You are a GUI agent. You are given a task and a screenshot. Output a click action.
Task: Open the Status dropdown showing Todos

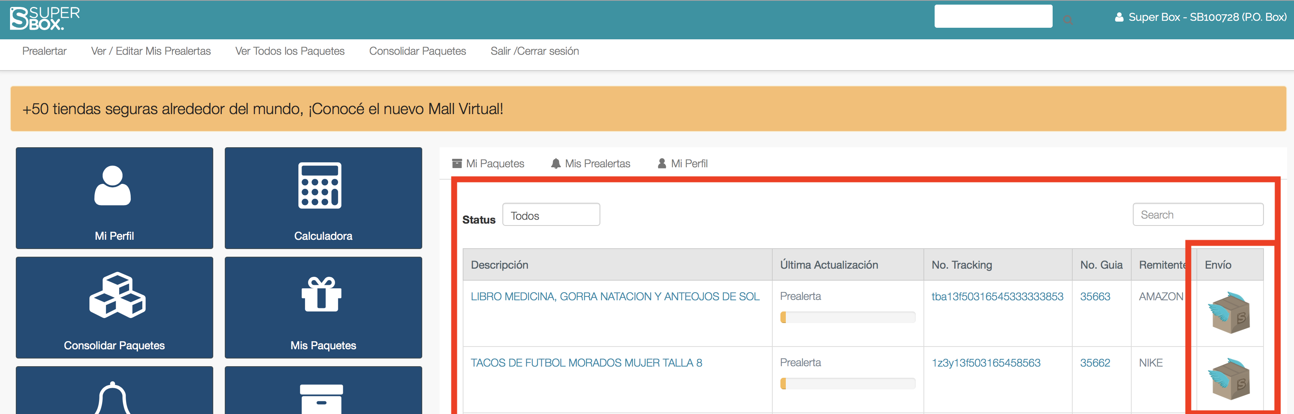click(x=551, y=215)
